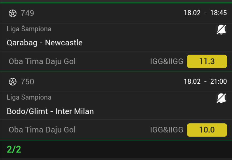
Task: Open the Qarabag - Newcastle match
Action: coord(45,43)
